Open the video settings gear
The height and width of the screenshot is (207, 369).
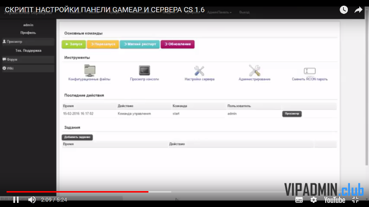(313, 200)
